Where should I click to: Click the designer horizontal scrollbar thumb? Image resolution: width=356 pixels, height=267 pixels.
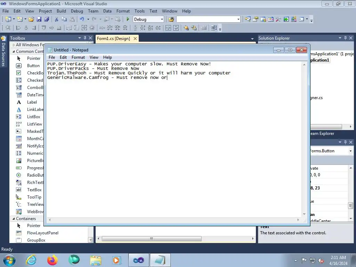[x=152, y=238]
